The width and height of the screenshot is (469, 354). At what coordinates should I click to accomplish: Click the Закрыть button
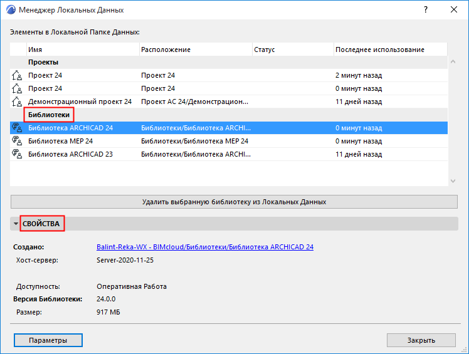pyautogui.click(x=421, y=340)
